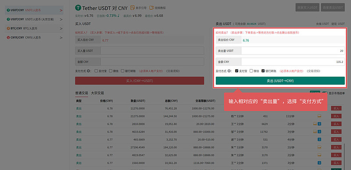Click 买入 button in 11276.0000 row
This screenshot has height=170, width=351.
(336, 108)
